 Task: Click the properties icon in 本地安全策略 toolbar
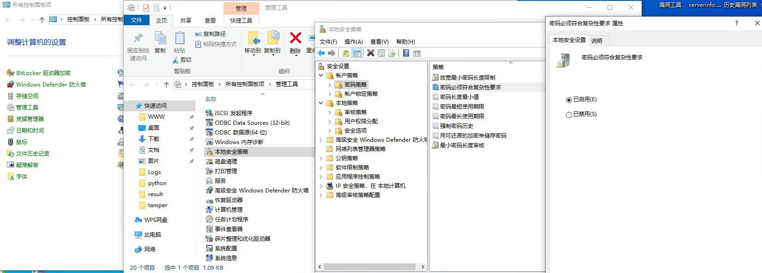(x=381, y=53)
